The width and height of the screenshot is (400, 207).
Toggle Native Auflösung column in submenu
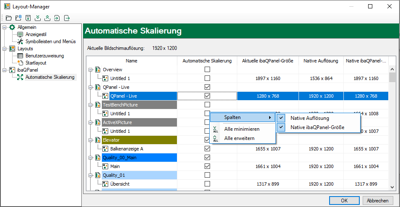(x=309, y=118)
